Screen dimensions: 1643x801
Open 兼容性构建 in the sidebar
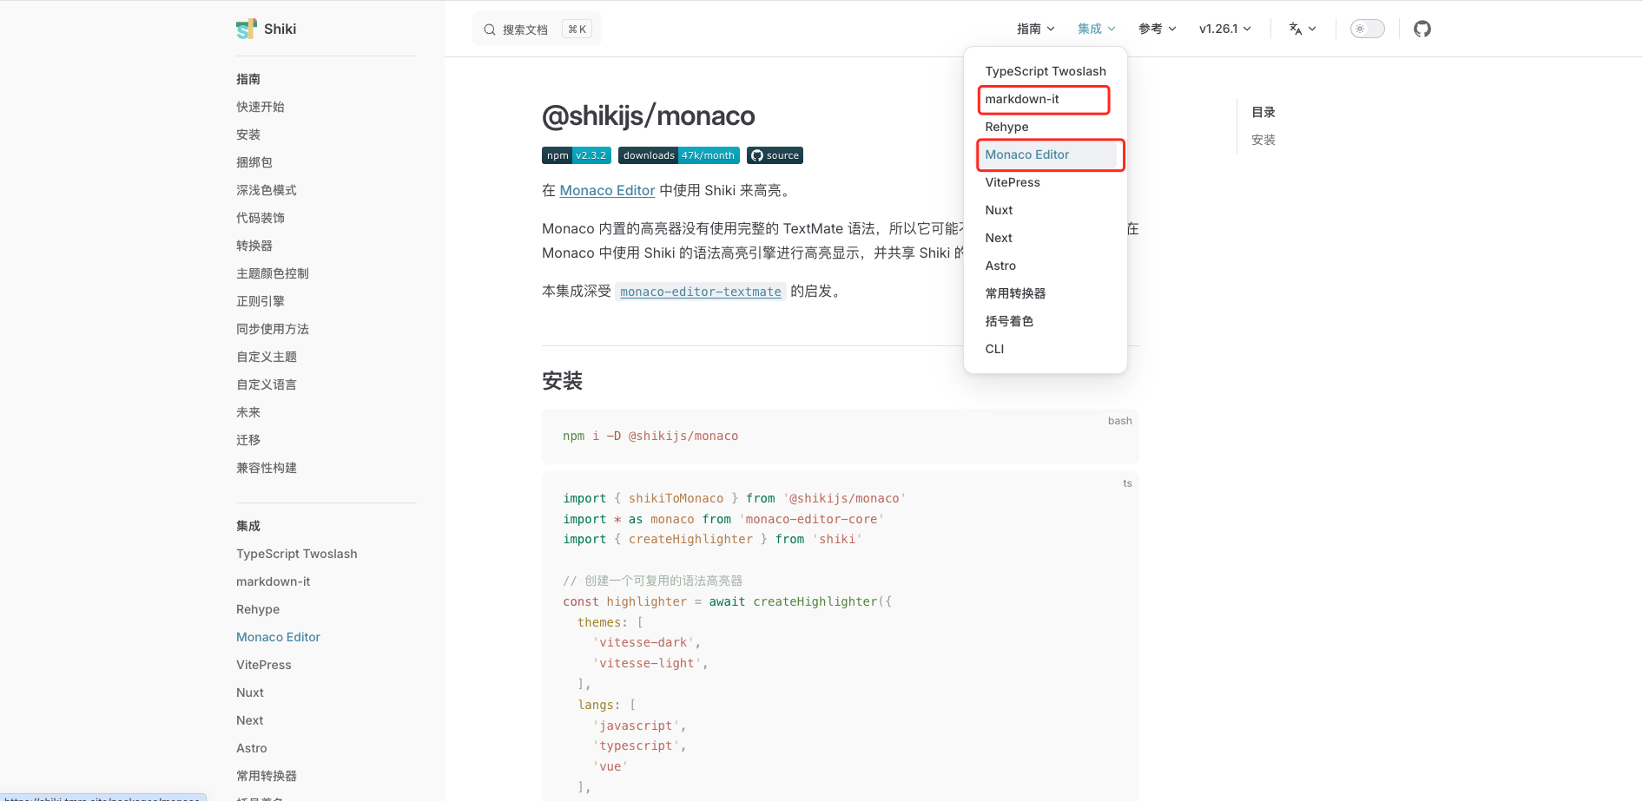pyautogui.click(x=267, y=468)
